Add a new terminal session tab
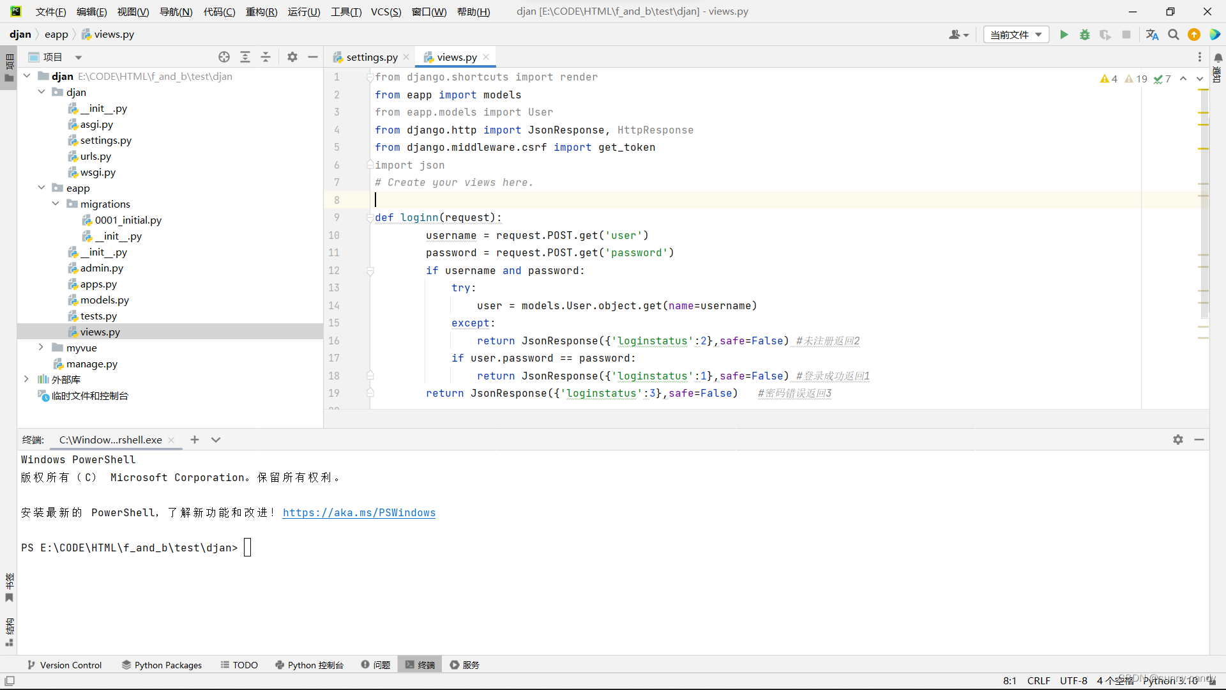Viewport: 1226px width, 690px height. coord(195,440)
